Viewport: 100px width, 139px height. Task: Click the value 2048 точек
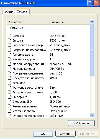58,36
